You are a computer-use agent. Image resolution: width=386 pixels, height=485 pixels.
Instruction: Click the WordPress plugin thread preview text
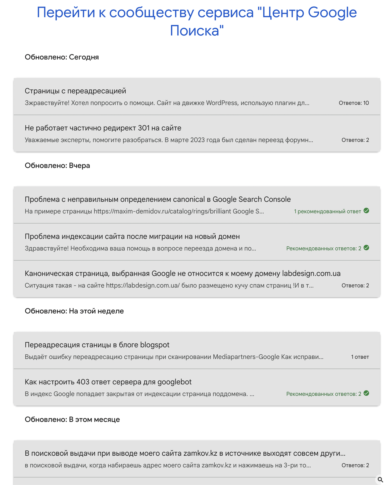(167, 103)
